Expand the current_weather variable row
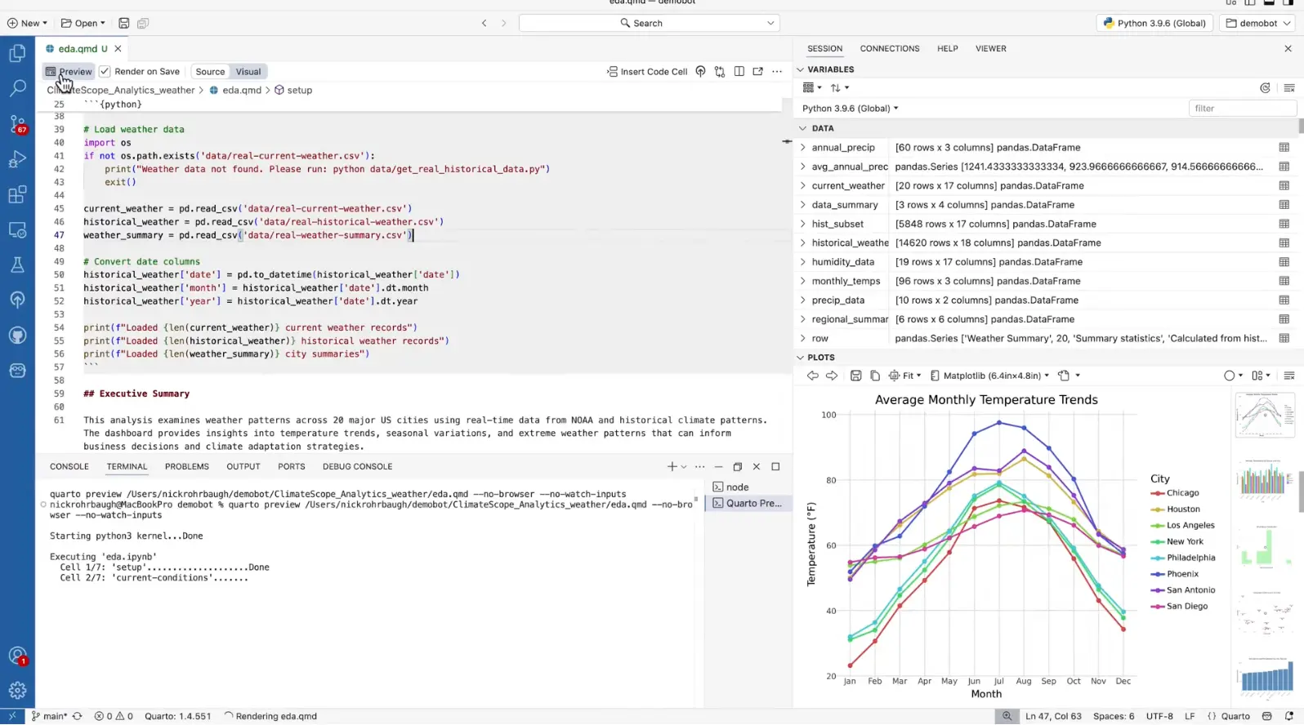1304x725 pixels. tap(803, 186)
